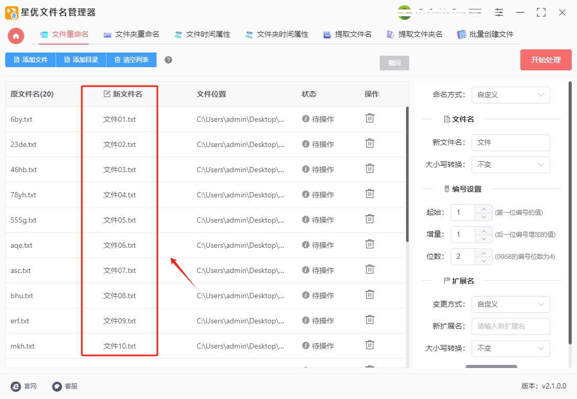Delete asc.txt with its trash icon
The image size is (577, 399).
(x=369, y=270)
